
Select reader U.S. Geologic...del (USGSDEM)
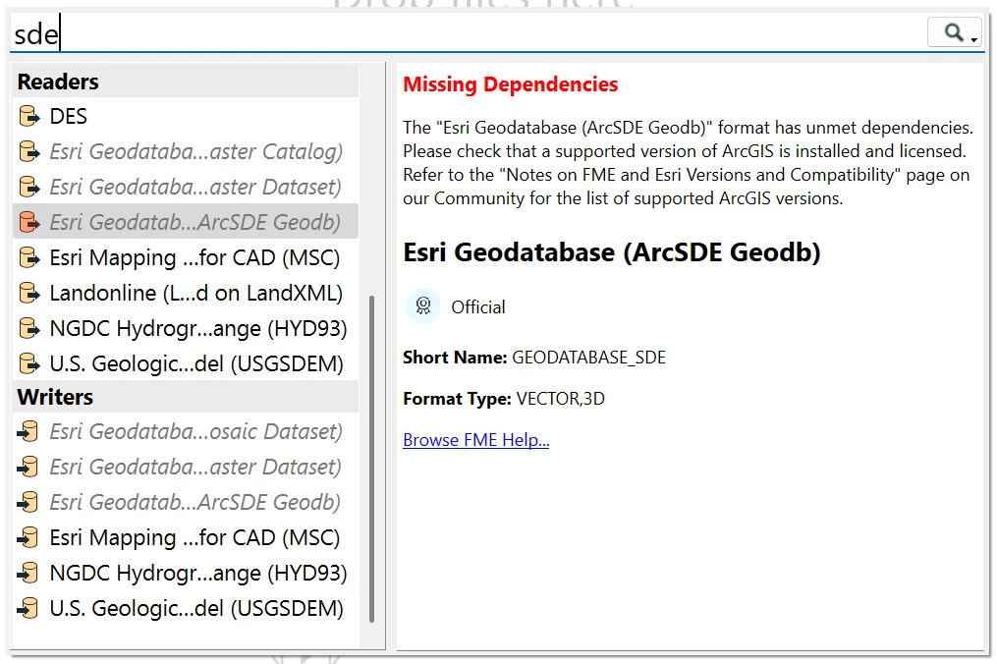tap(186, 363)
